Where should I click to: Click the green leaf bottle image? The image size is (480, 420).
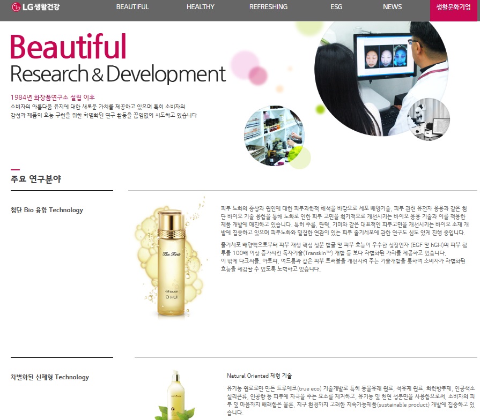[175, 395]
